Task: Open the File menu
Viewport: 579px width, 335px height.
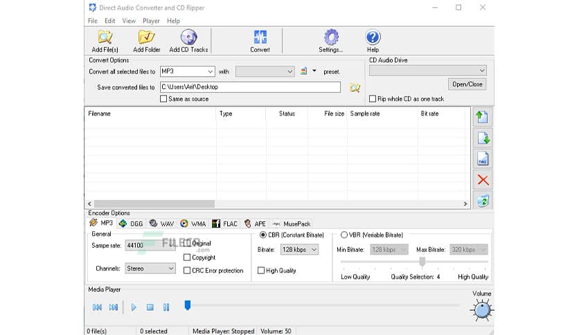Action: [93, 21]
